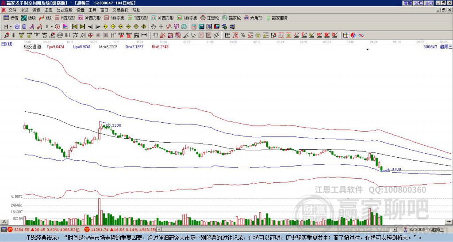This screenshot has width=453, height=242.
Task: Click the 6.8700 low price label
Action: click(394, 169)
